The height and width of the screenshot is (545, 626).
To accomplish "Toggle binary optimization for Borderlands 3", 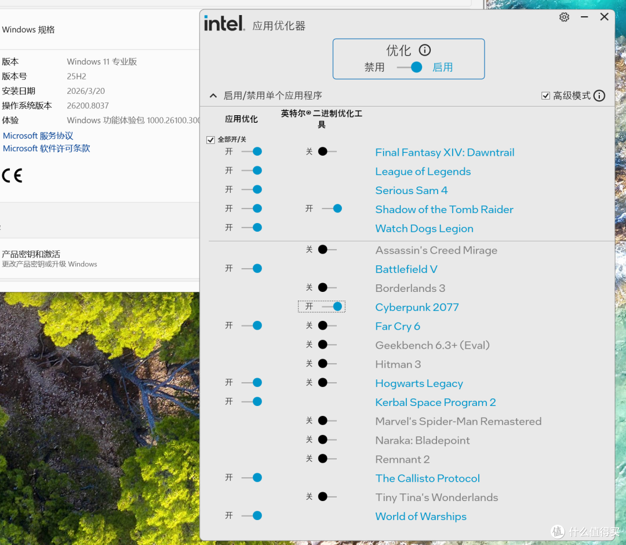I will point(327,288).
